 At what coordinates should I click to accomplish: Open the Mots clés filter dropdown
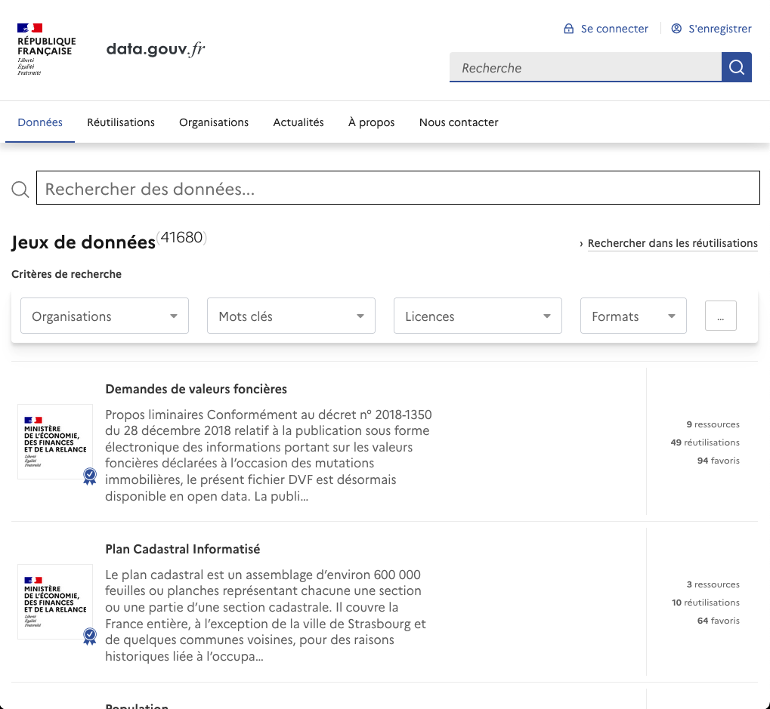[291, 316]
